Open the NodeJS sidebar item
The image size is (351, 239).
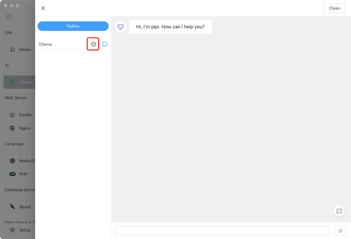pyautogui.click(x=19, y=161)
